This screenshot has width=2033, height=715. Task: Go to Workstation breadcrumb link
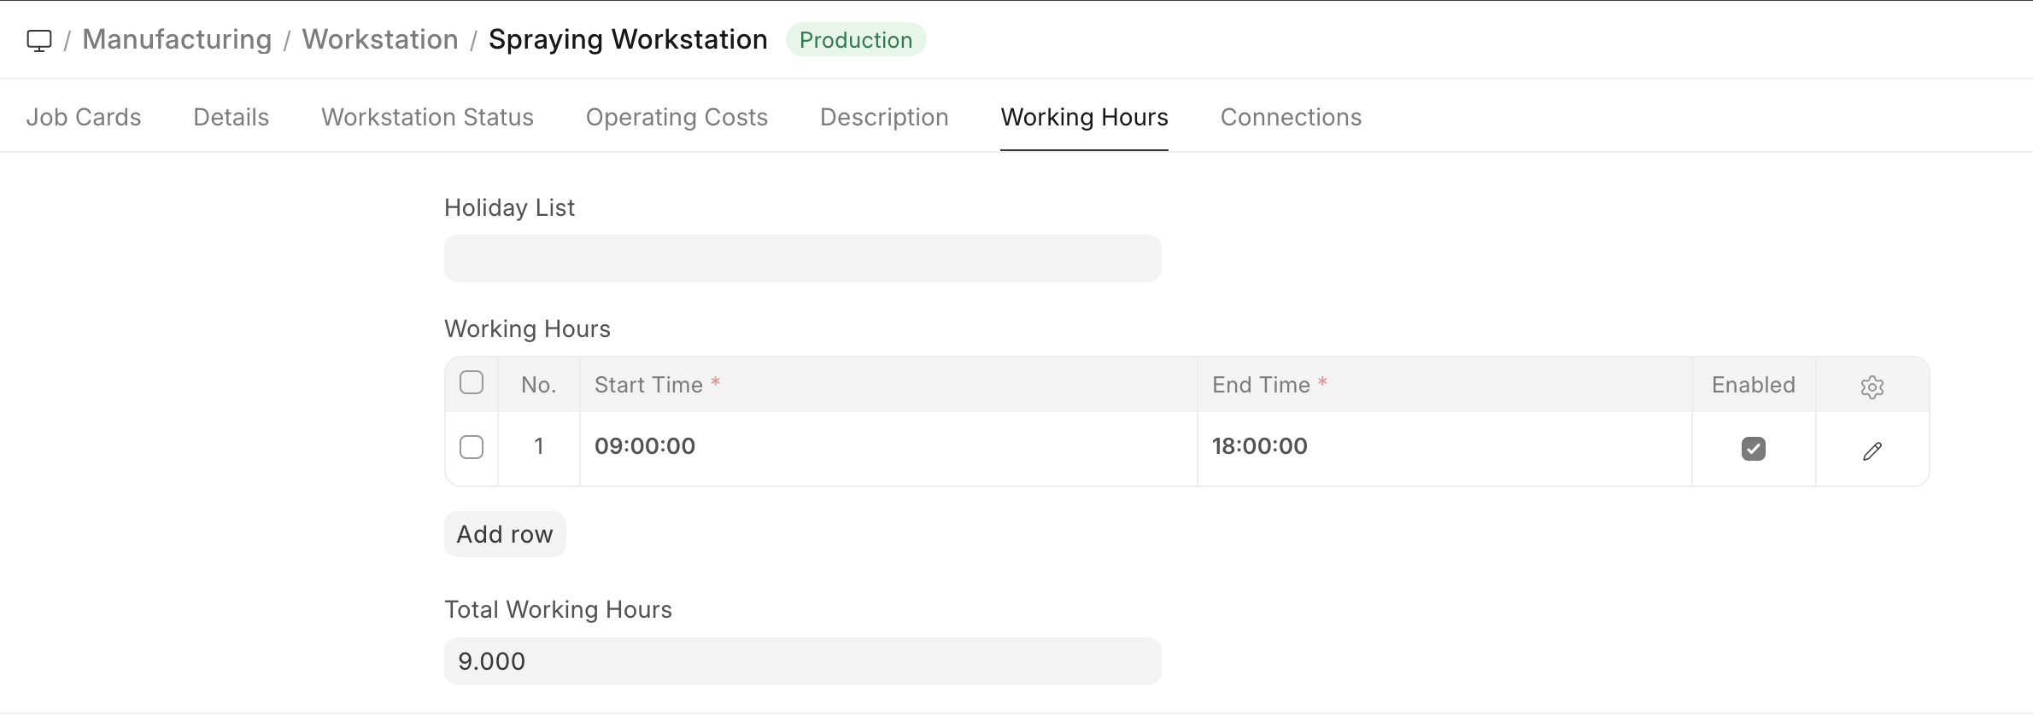coord(380,40)
